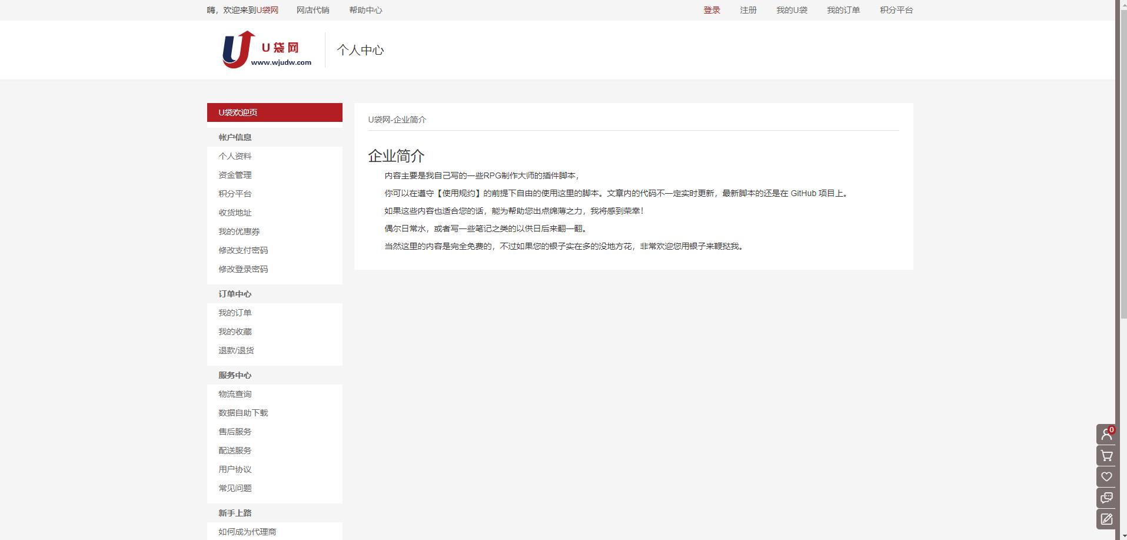Open 我的收藏 in the sidebar
This screenshot has height=540, width=1127.
tap(235, 332)
